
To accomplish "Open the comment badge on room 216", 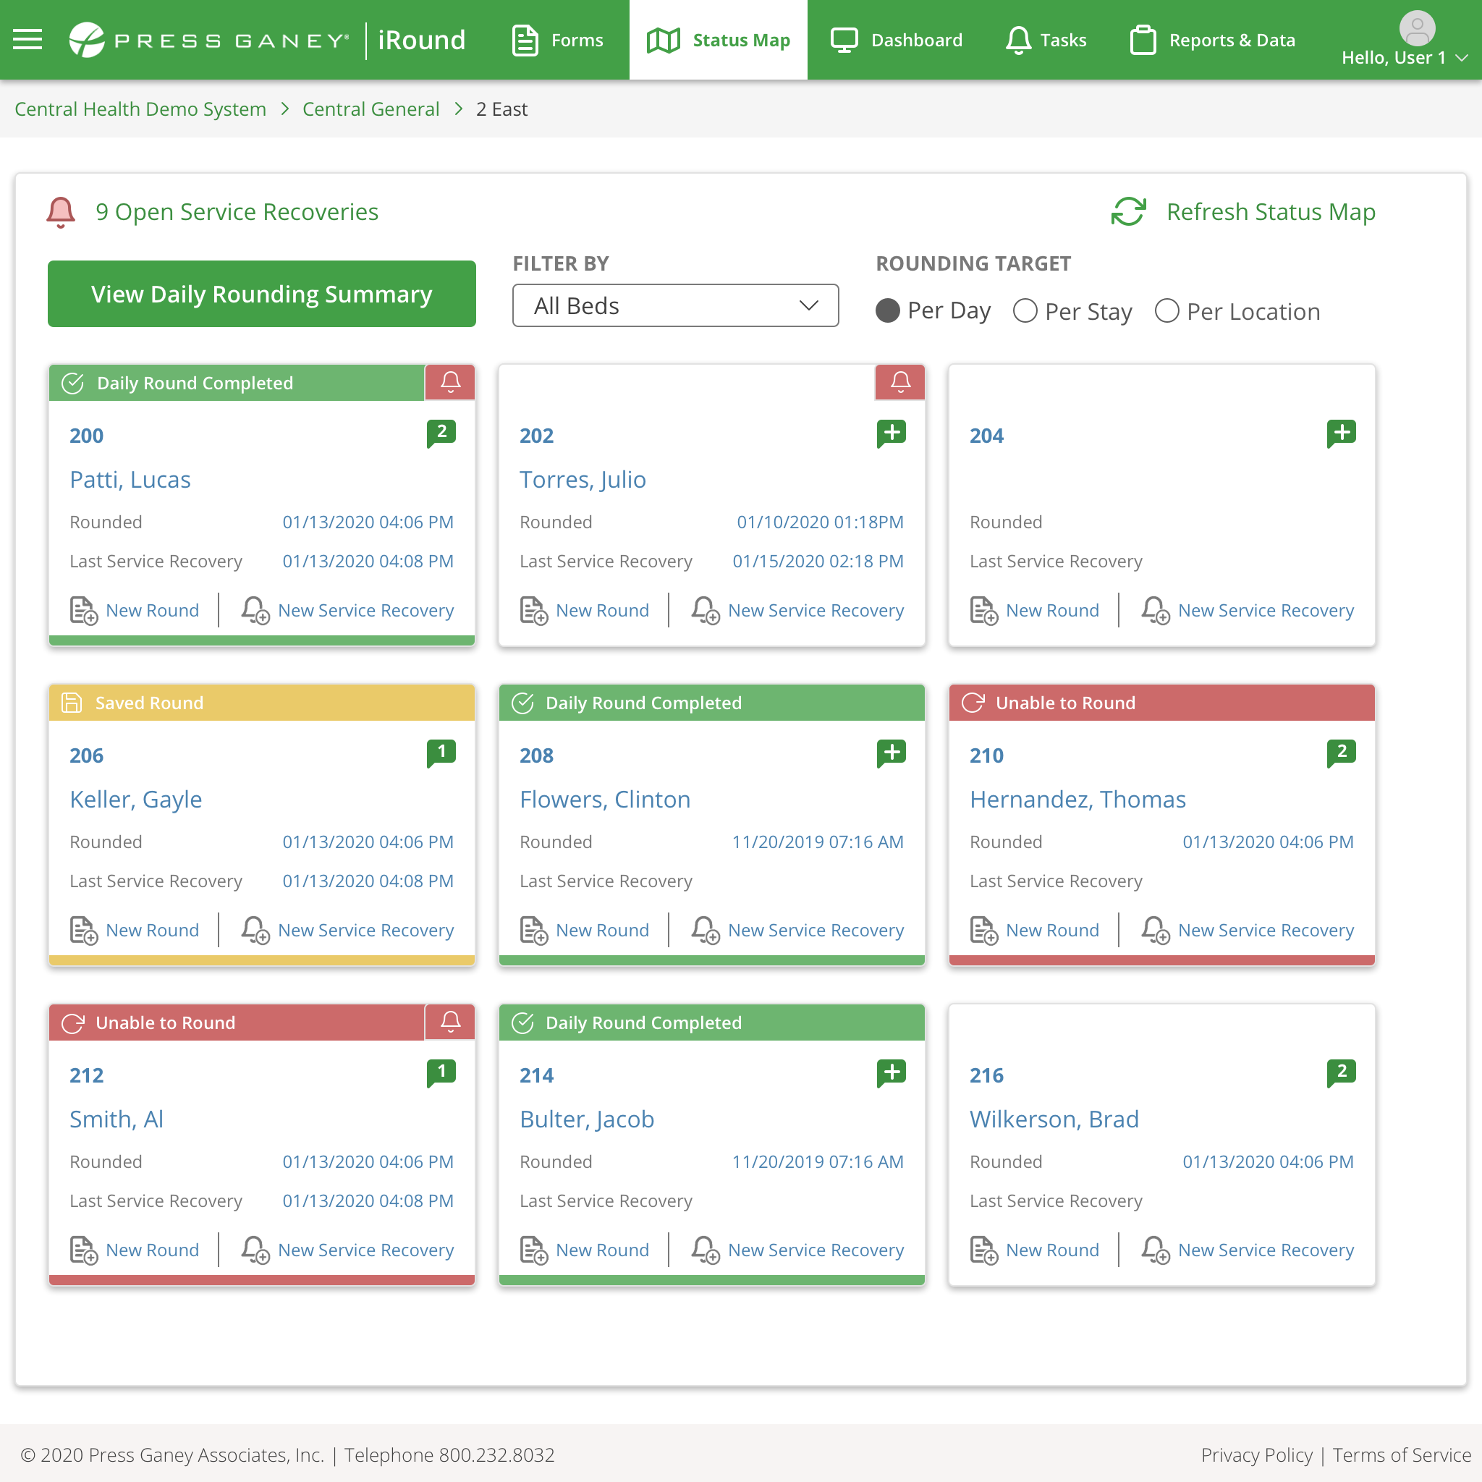I will point(1341,1073).
